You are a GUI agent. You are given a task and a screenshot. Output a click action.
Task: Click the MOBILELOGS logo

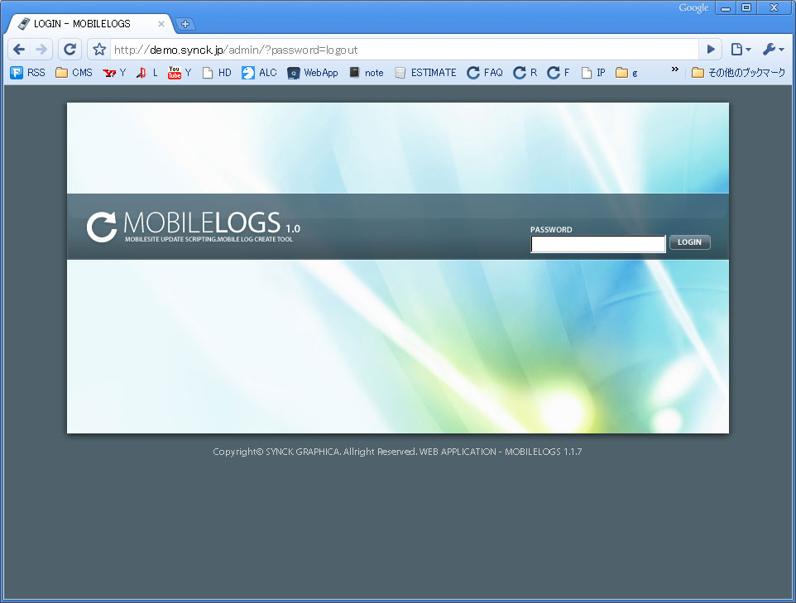[x=194, y=227]
